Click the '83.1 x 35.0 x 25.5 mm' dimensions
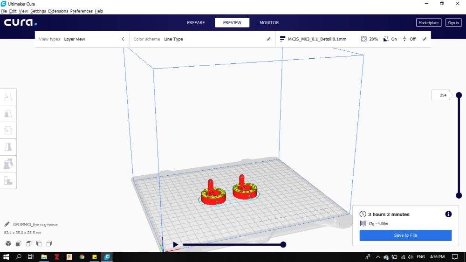Viewport: 466px width, 262px height. 22,233
